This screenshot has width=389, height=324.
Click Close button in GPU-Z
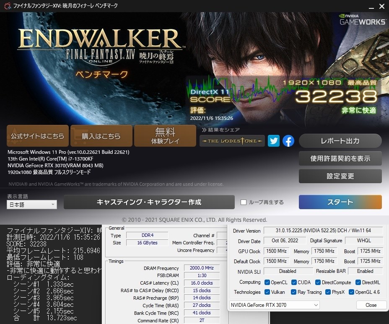(x=371, y=305)
